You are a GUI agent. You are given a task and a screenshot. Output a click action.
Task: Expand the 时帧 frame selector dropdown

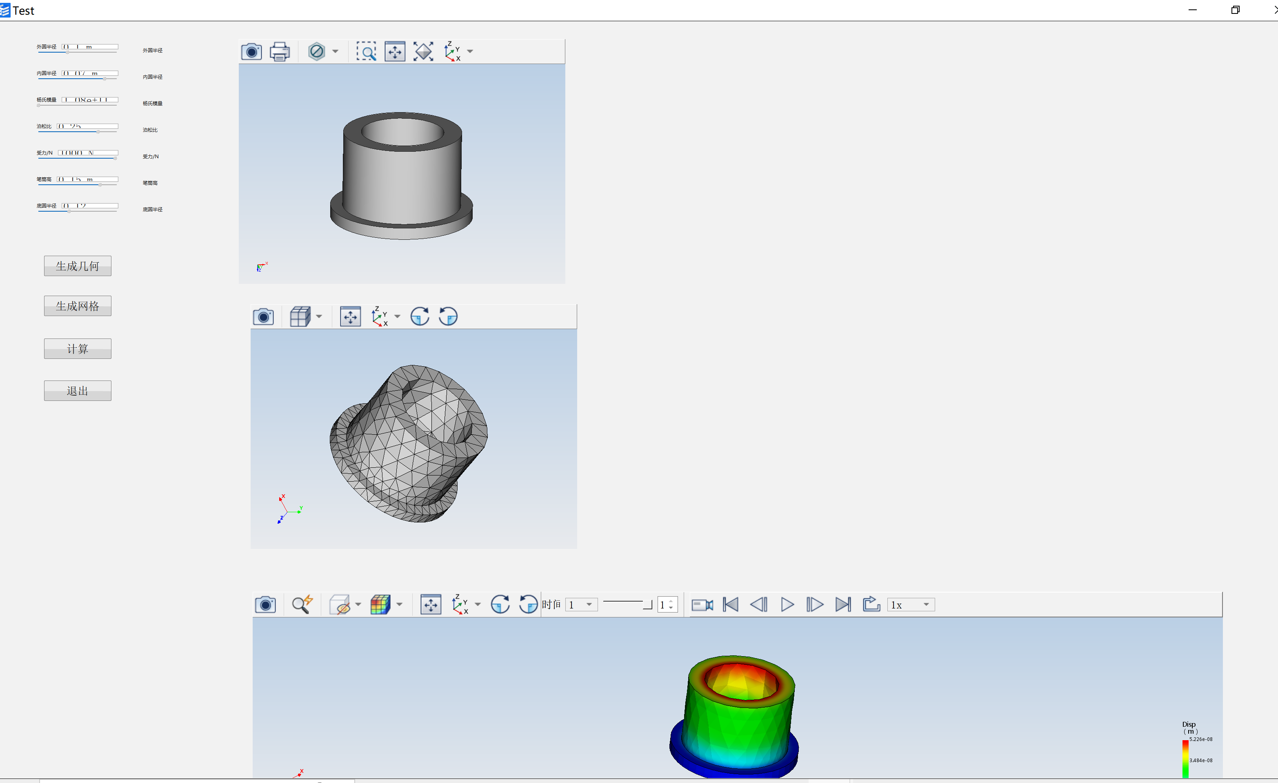click(x=580, y=604)
